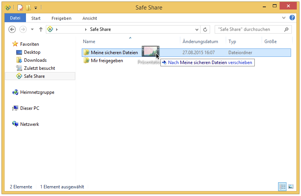Click the date 27.08.2015 16:07

tap(199, 53)
